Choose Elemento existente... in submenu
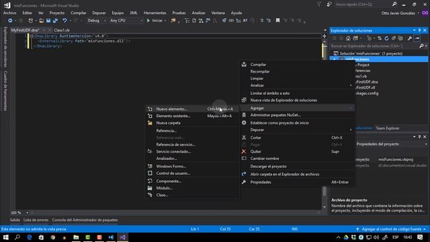 192,116
